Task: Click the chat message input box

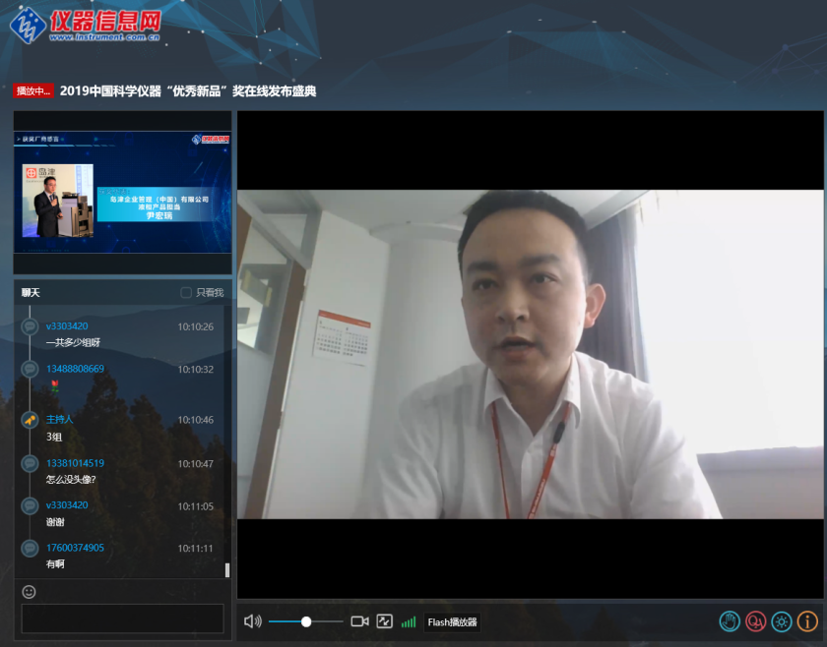Action: coord(122,618)
